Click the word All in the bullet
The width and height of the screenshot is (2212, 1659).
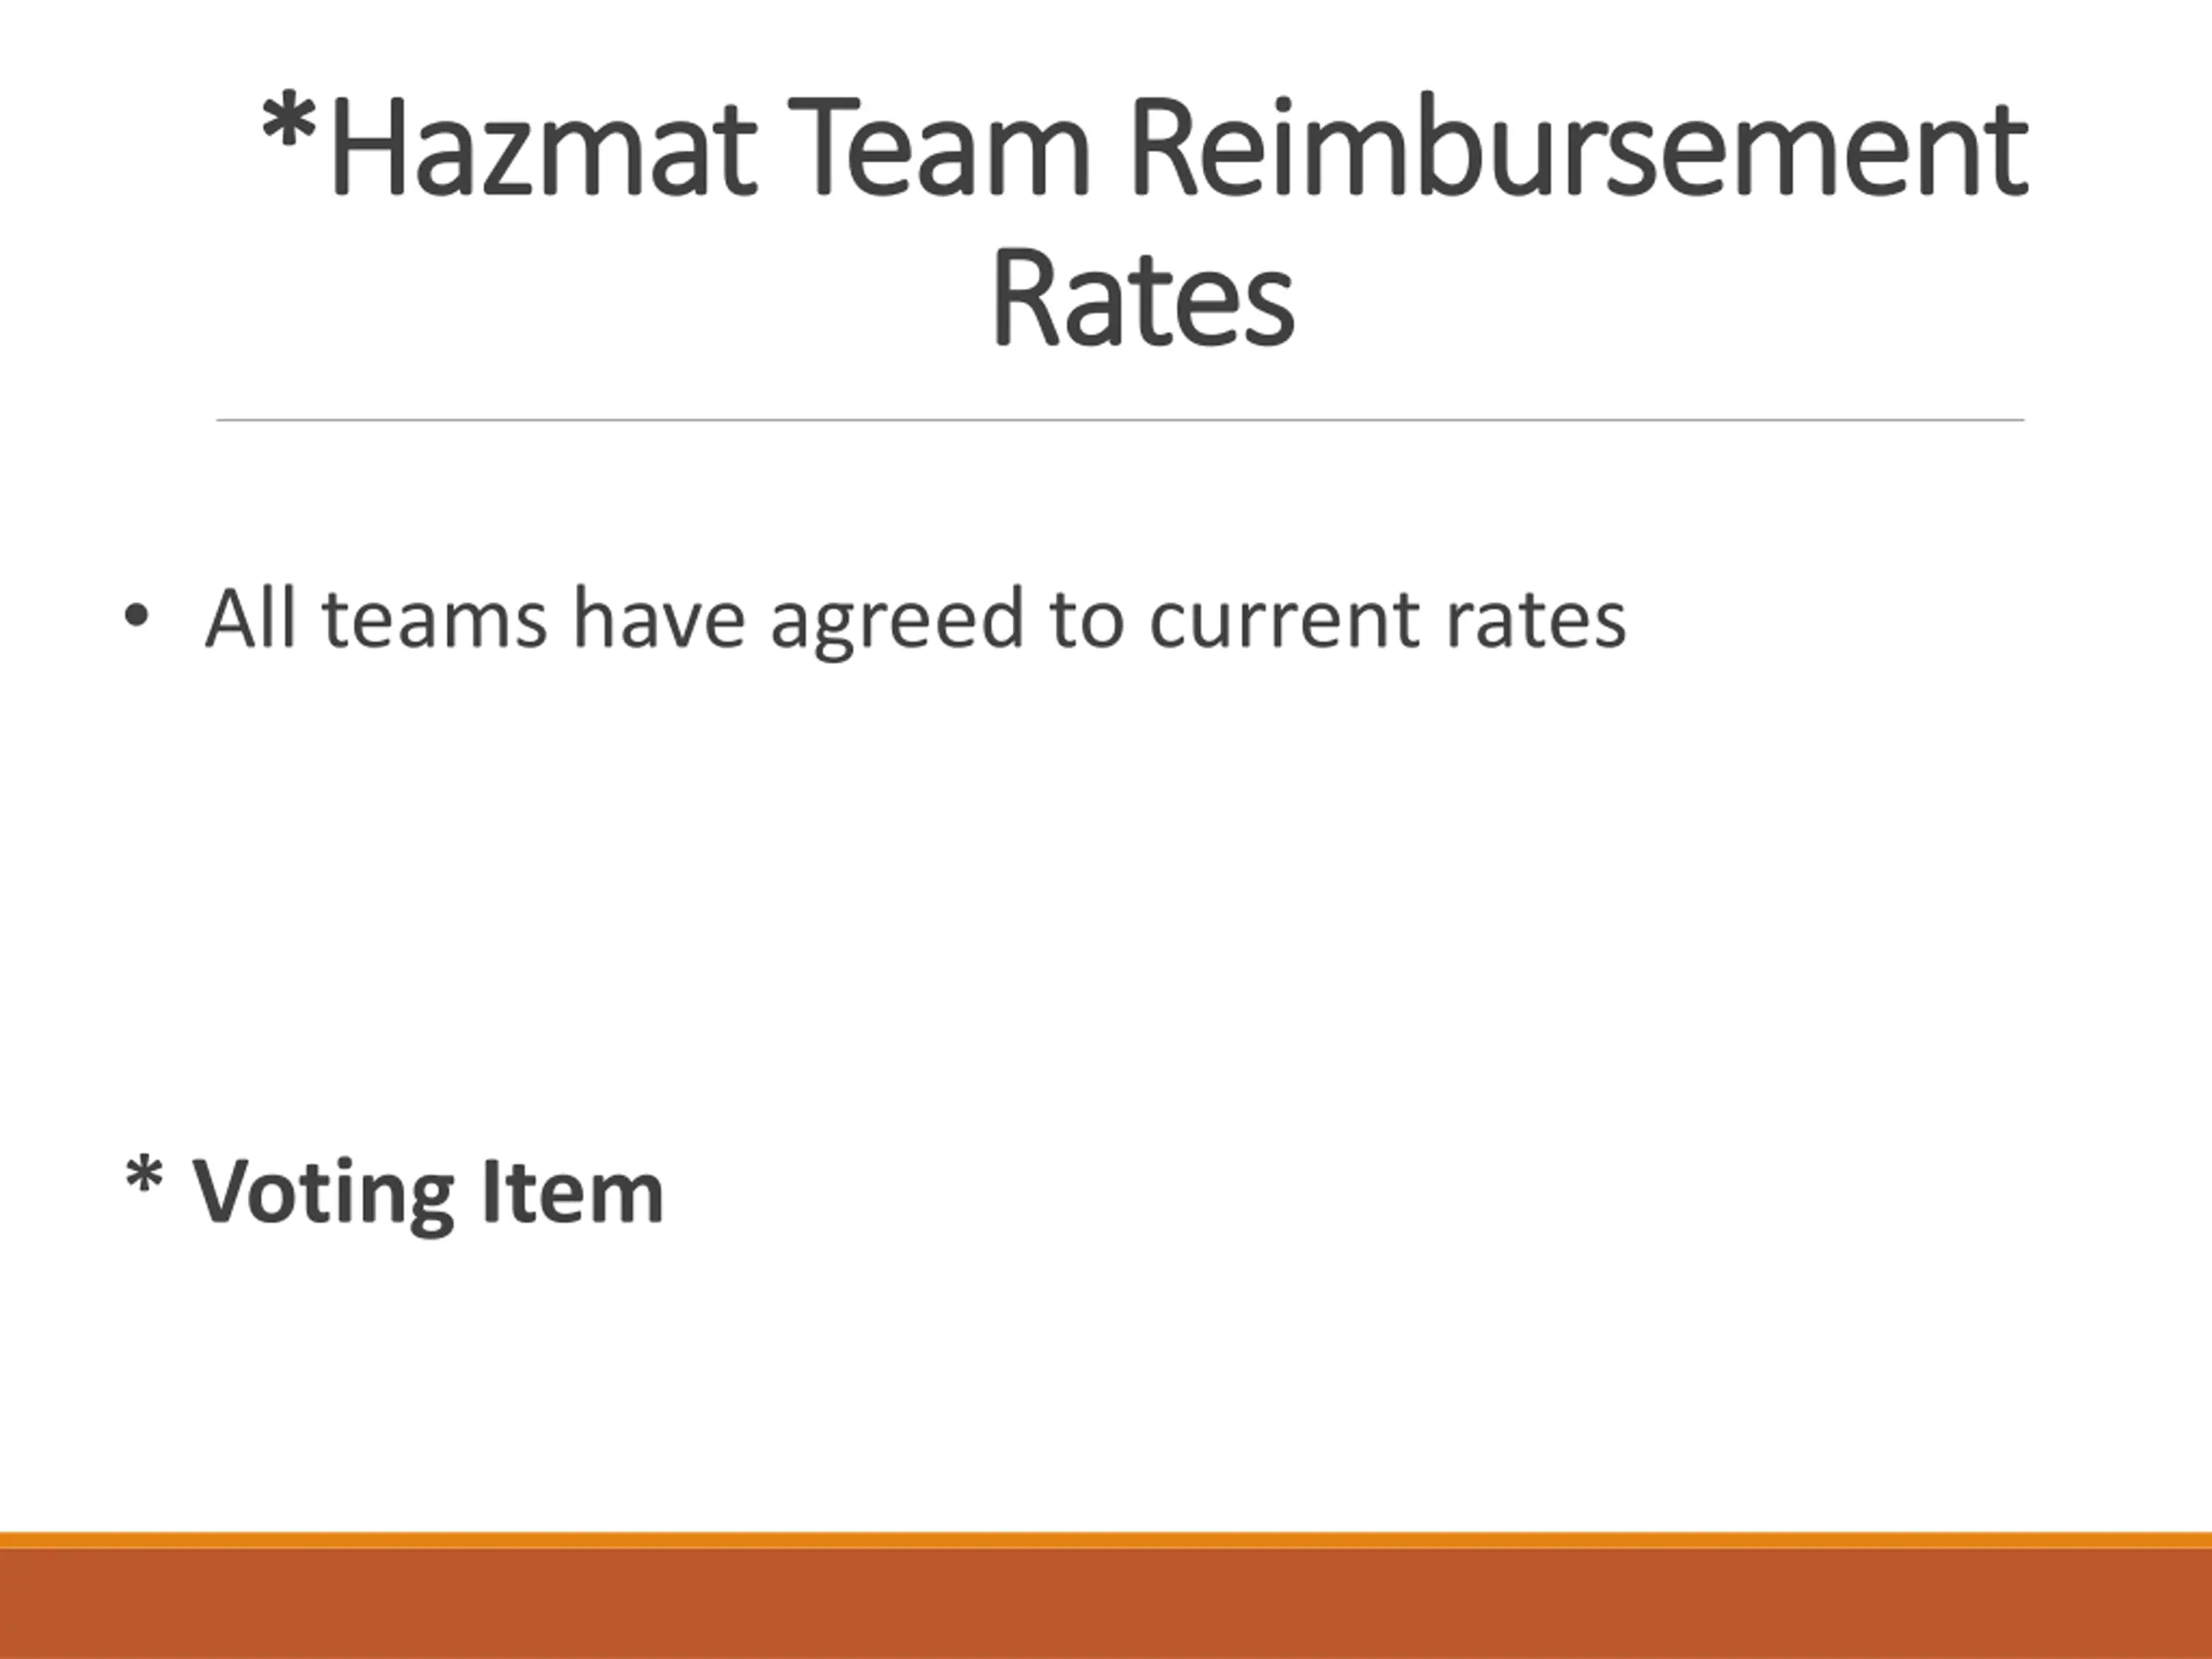pyautogui.click(x=250, y=618)
